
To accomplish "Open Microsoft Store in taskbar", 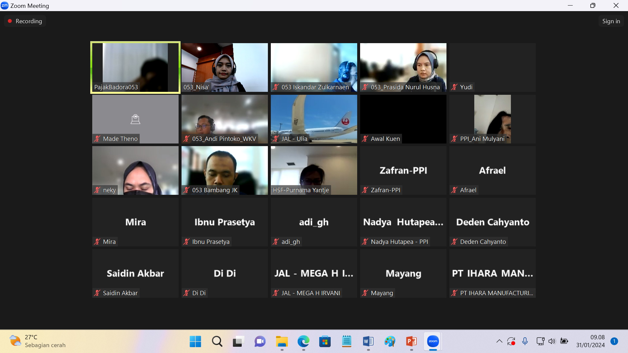I will [325, 342].
